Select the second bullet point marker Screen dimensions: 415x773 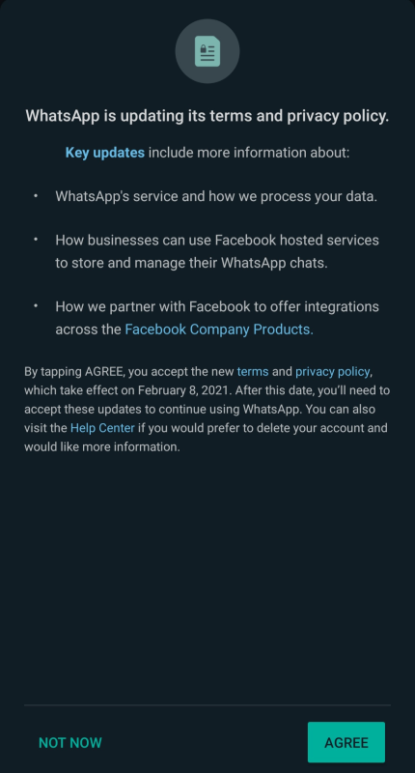point(36,240)
